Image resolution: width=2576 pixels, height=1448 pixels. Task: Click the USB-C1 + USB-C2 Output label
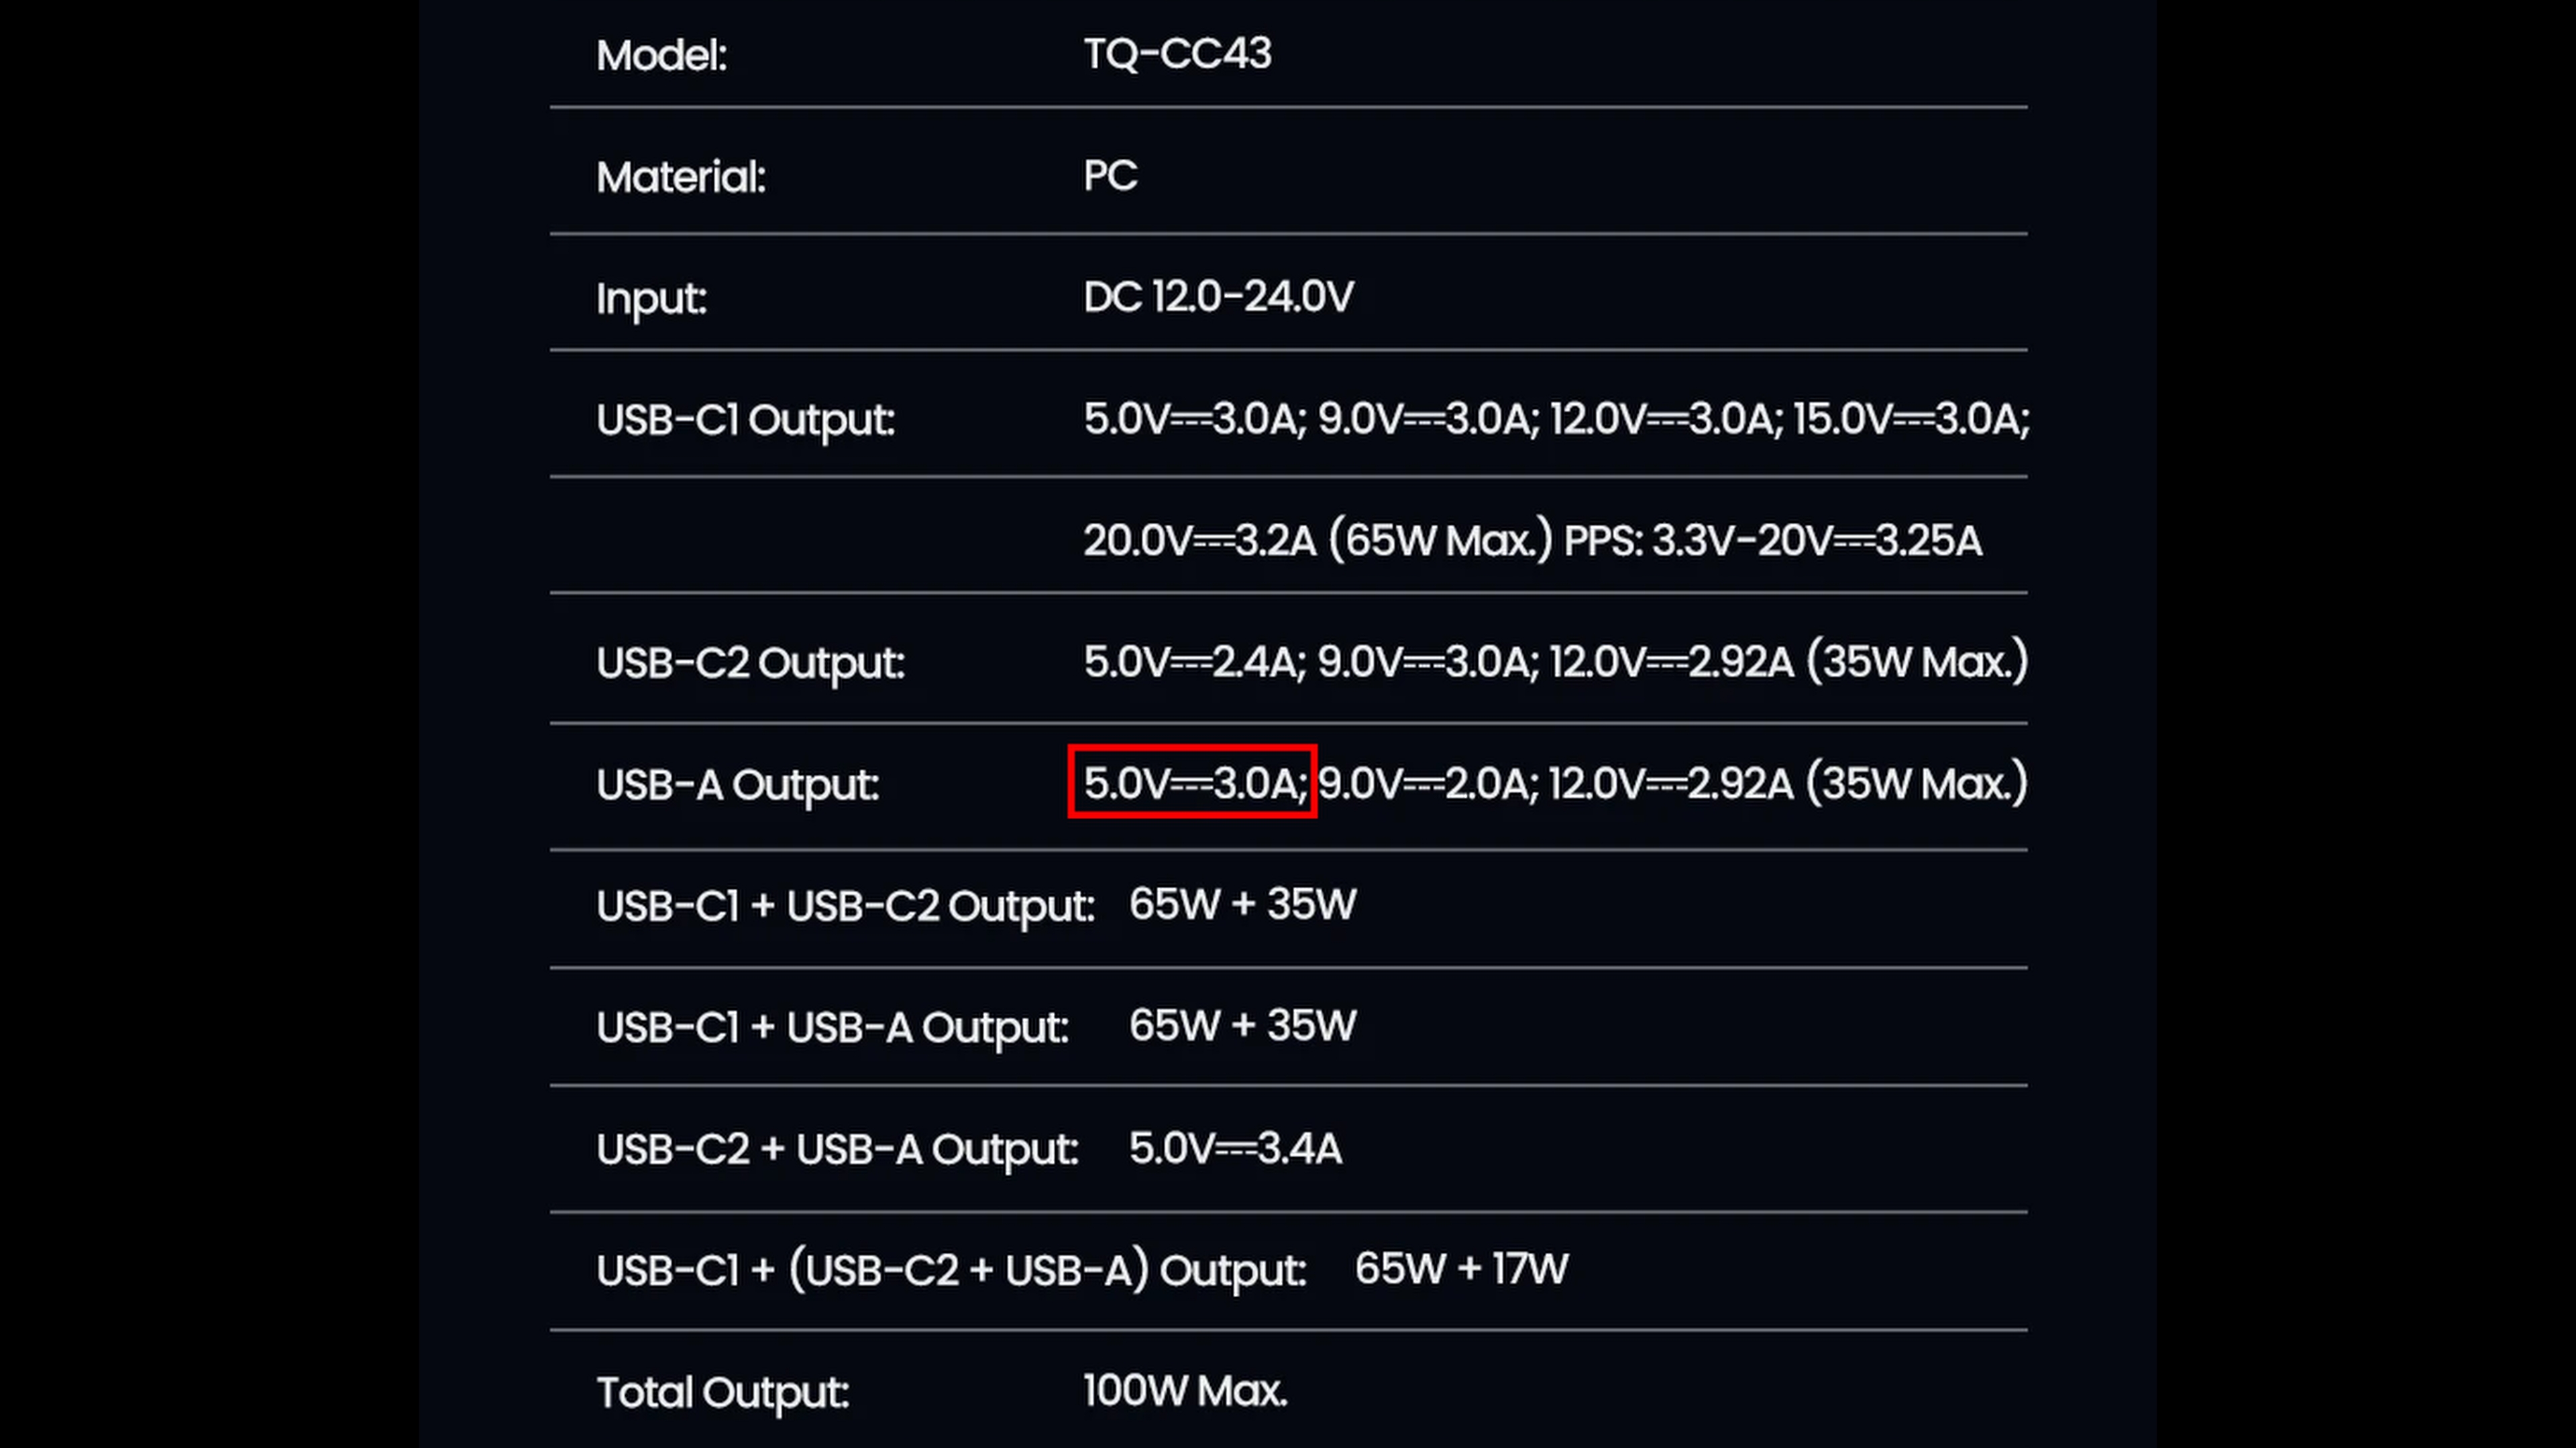click(845, 906)
